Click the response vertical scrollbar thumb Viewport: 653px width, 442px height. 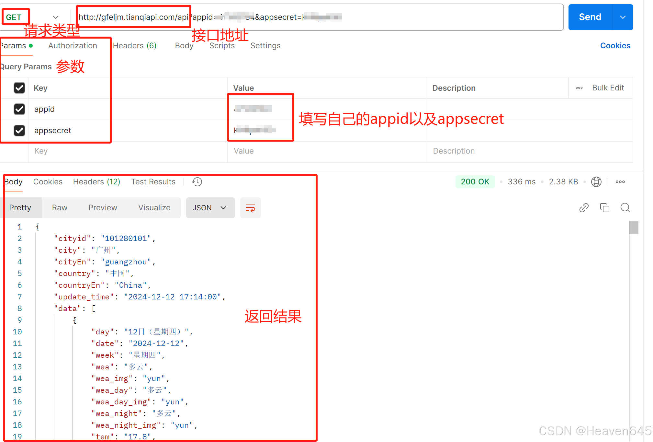coord(634,227)
